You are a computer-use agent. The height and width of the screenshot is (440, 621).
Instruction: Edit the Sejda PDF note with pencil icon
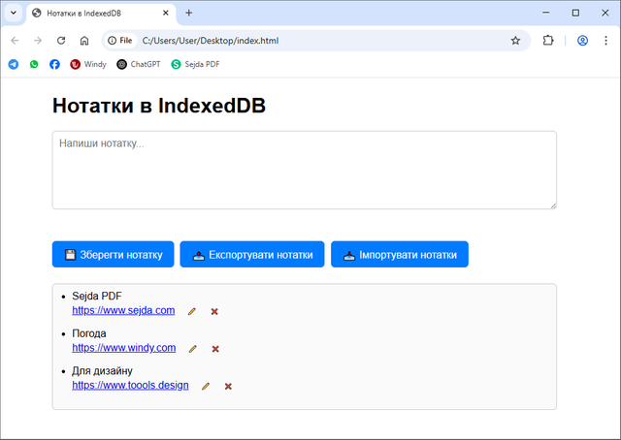192,311
